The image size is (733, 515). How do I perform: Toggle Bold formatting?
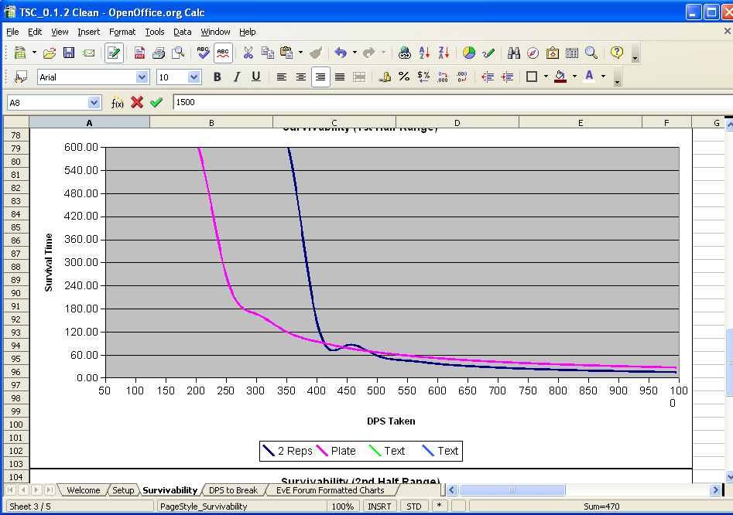[218, 77]
